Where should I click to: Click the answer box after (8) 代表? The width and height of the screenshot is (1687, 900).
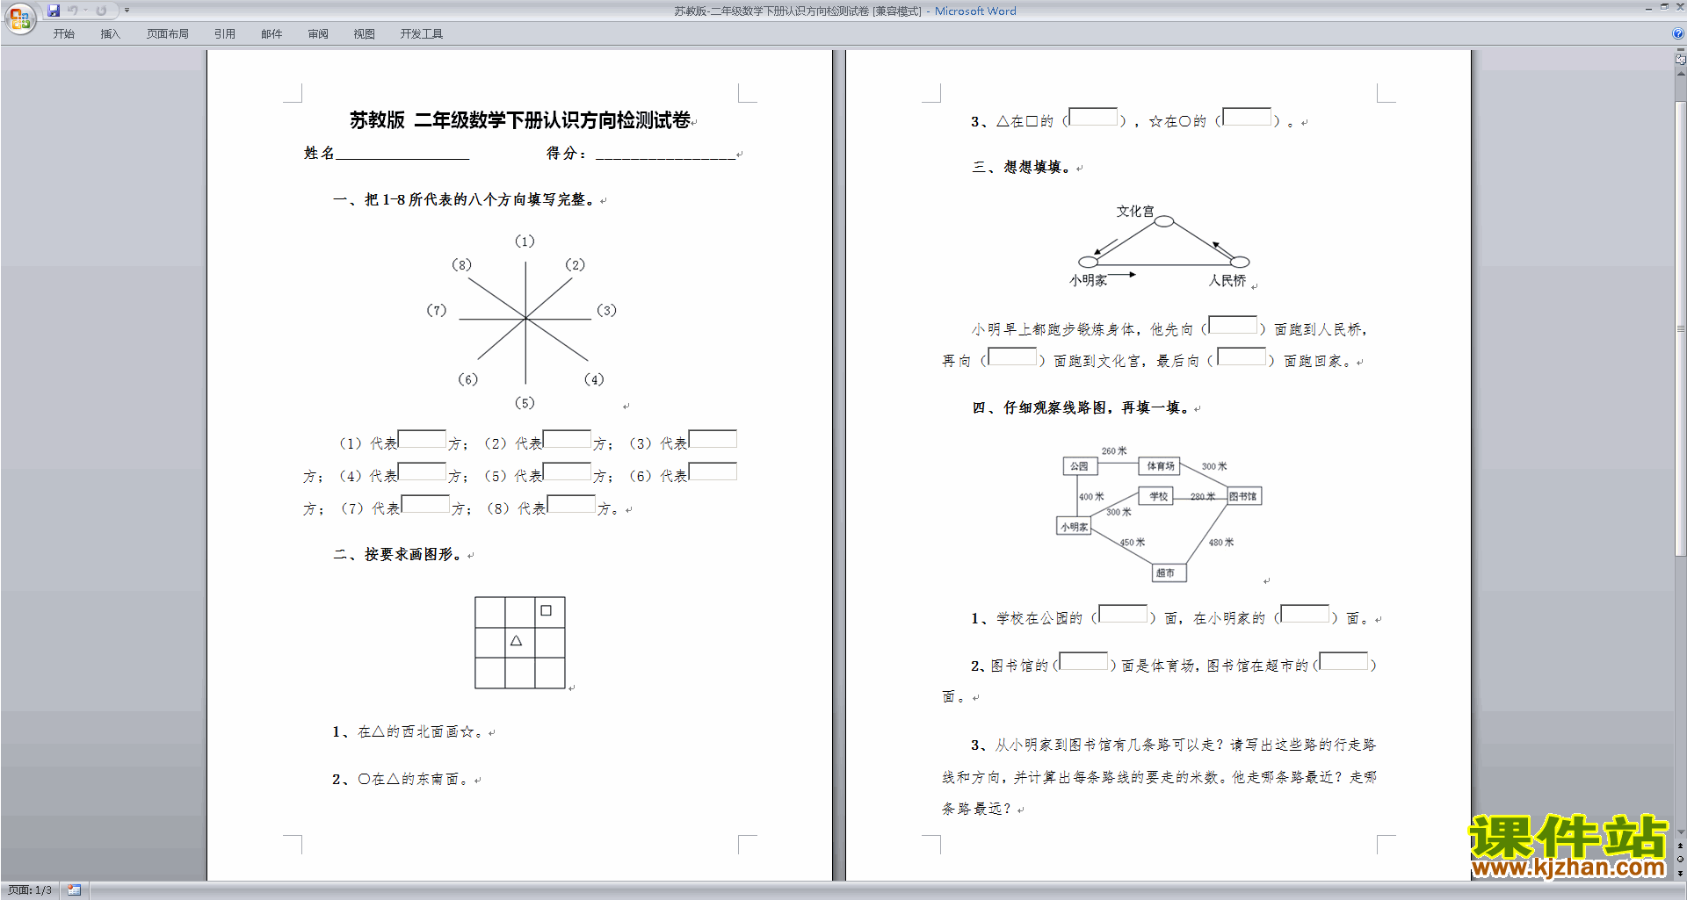[571, 504]
